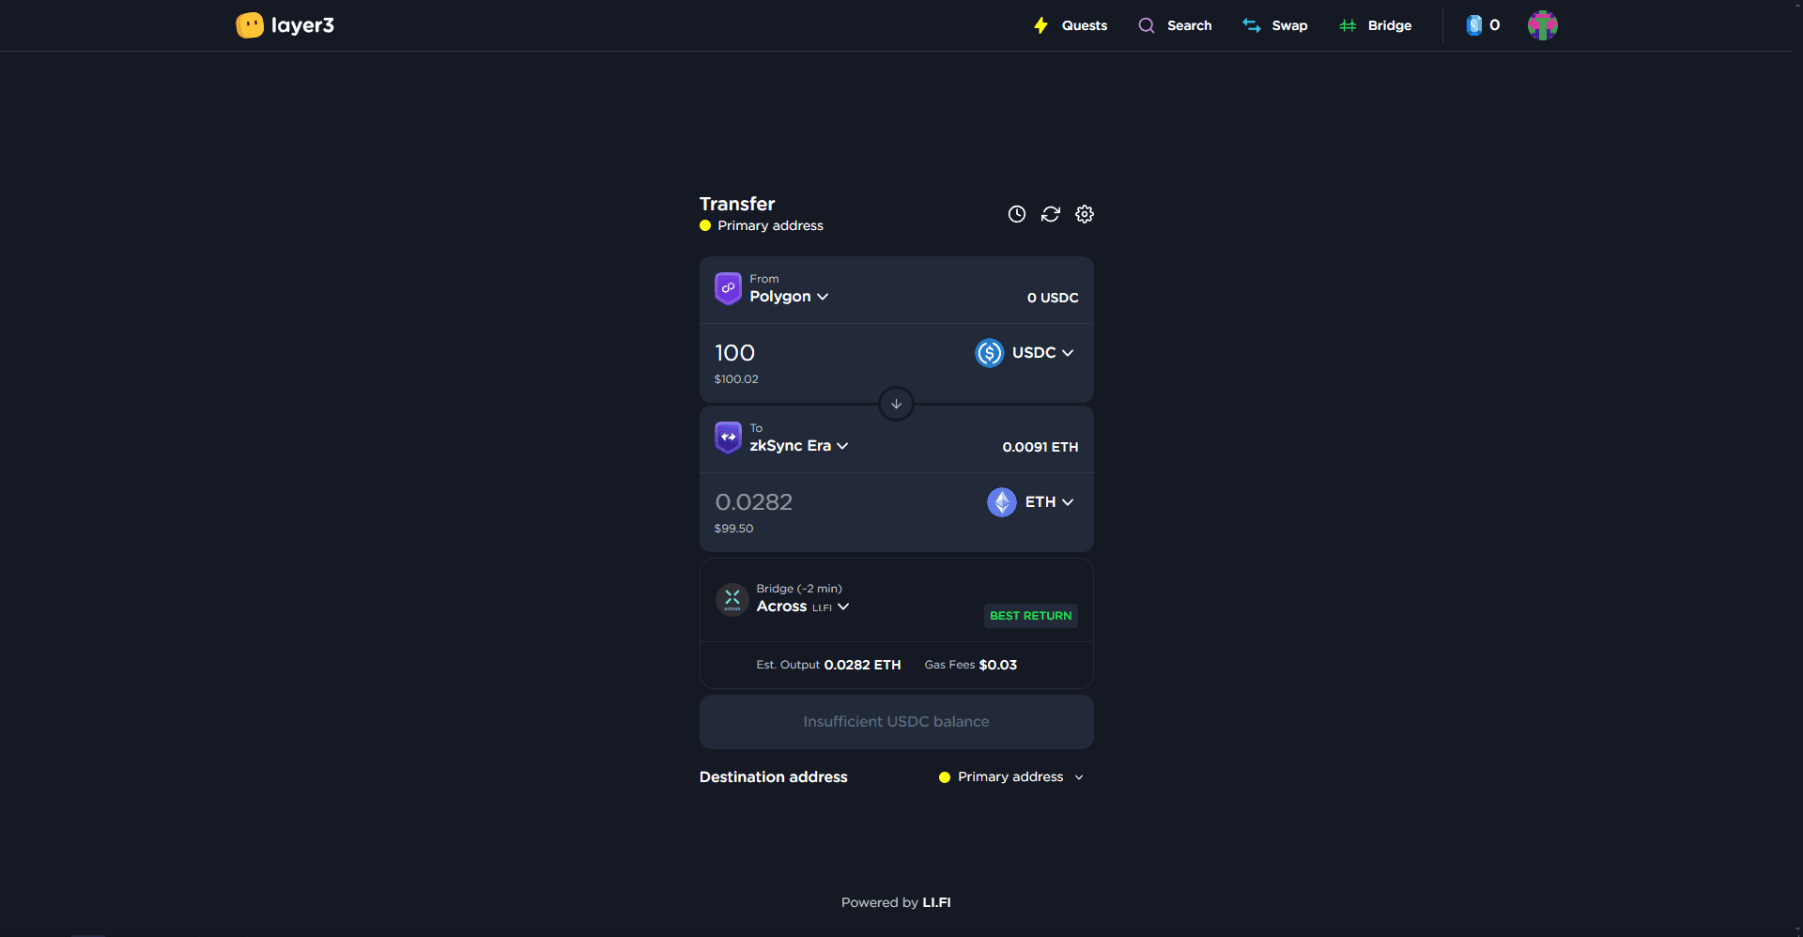
Task: Expand the Across bridge route dropdown
Action: pos(803,607)
